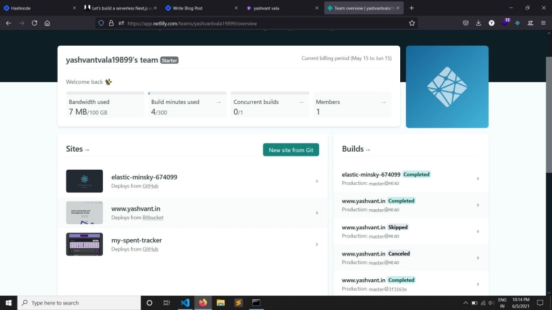This screenshot has height=310, width=552.
Task: Click the volume icon in tray
Action: [491, 302]
